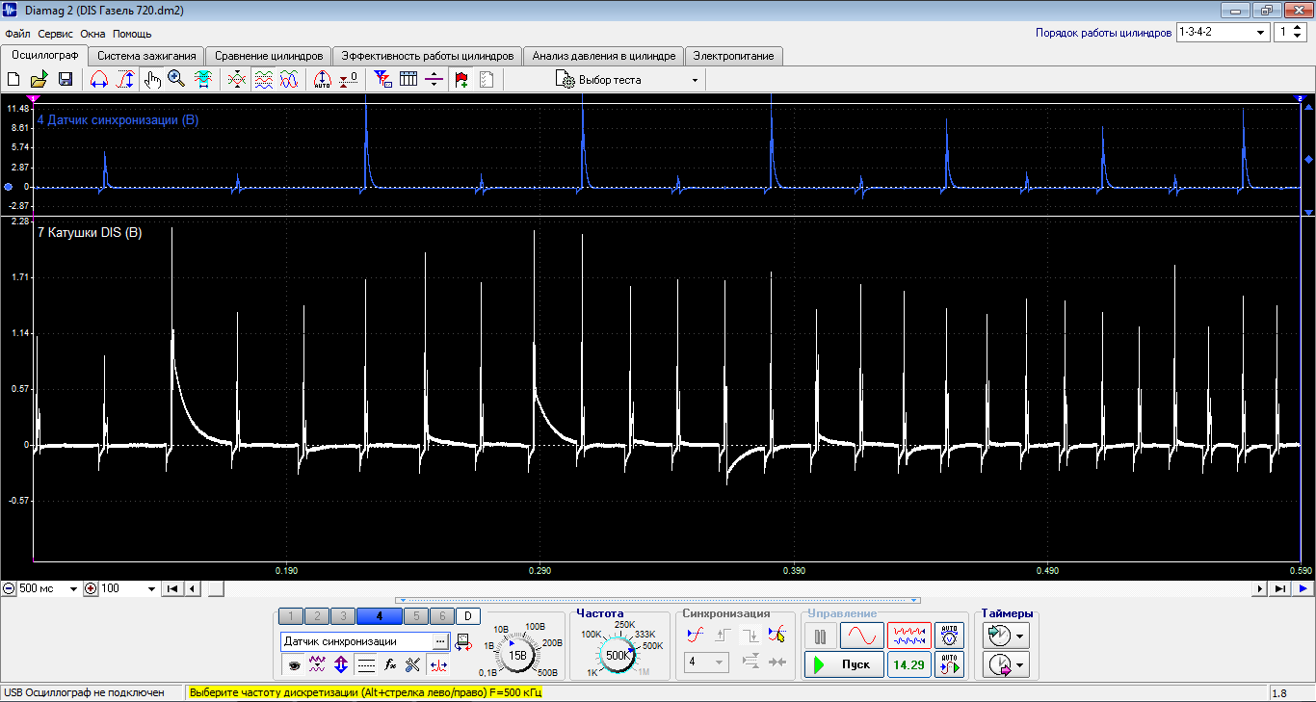Image resolution: width=1316 pixels, height=702 pixels.
Task: Open the Помощь menu
Action: 132,34
